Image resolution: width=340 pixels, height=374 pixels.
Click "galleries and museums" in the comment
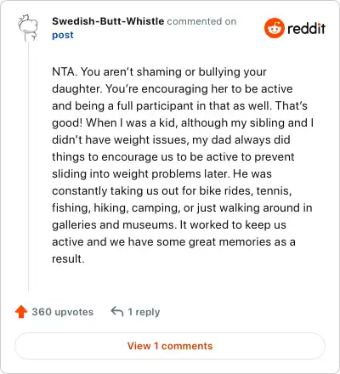pyautogui.click(x=113, y=224)
